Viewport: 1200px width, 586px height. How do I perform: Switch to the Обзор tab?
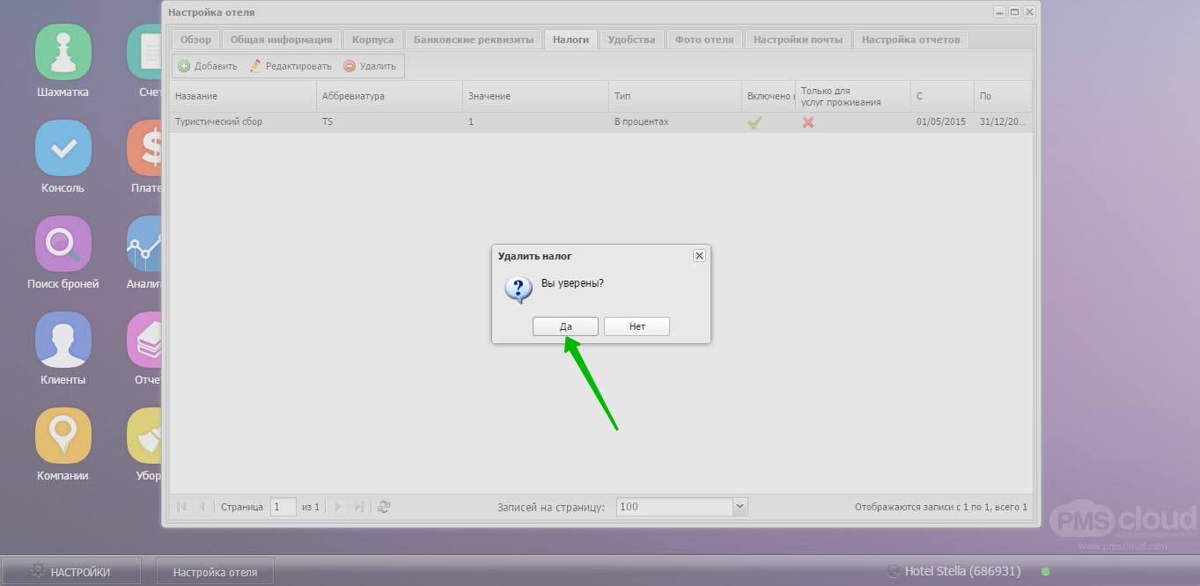pyautogui.click(x=195, y=40)
